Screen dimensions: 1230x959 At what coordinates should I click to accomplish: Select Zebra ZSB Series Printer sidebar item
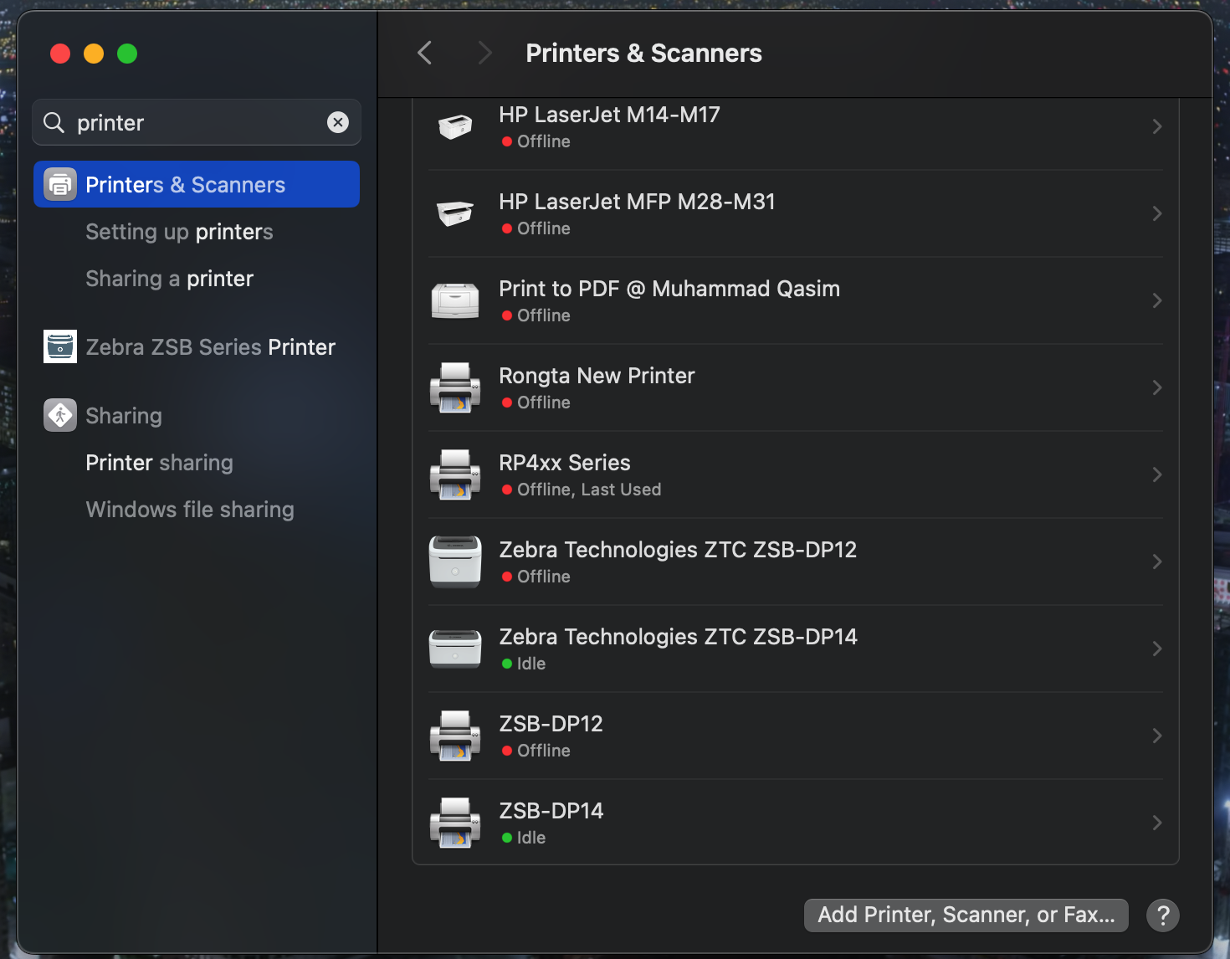197,346
